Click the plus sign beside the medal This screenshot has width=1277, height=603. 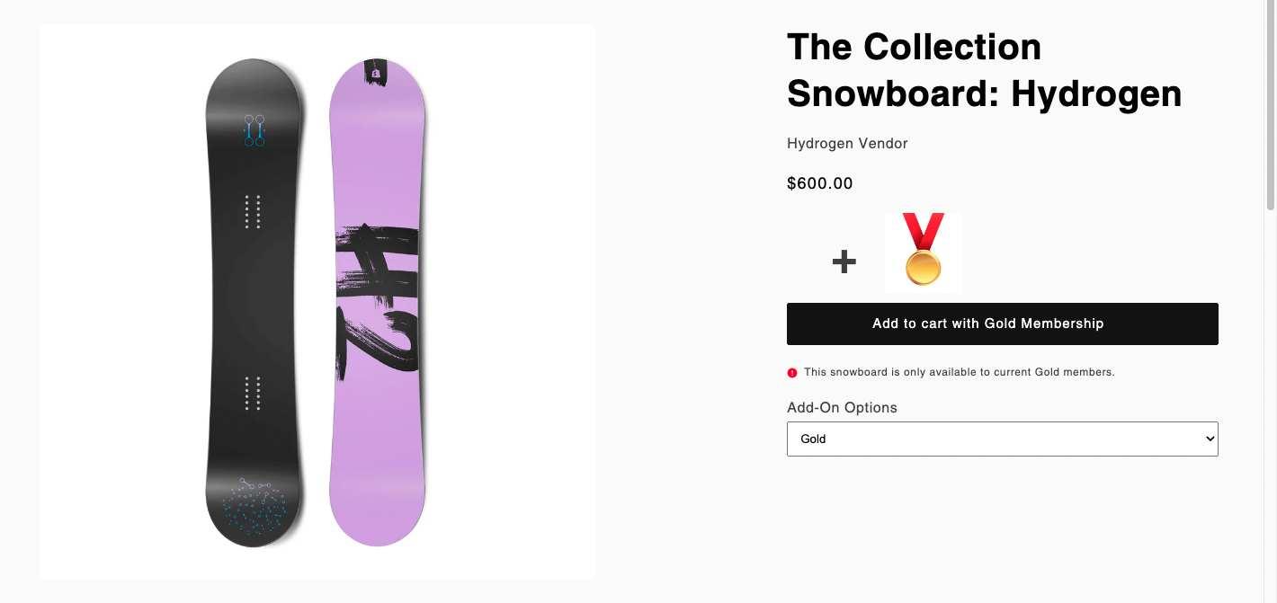coord(844,262)
